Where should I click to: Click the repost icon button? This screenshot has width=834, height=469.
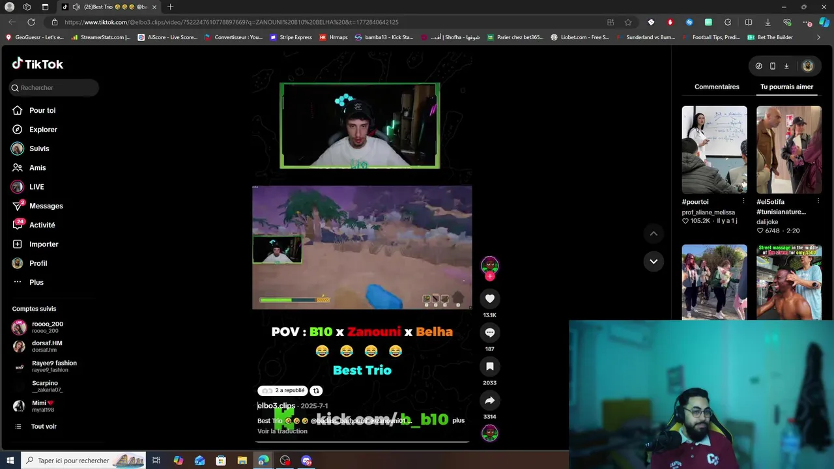pyautogui.click(x=316, y=390)
